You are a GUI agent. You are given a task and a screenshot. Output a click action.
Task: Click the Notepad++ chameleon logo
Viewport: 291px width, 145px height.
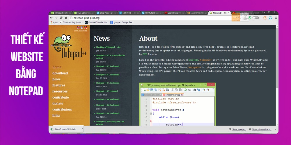[68, 47]
